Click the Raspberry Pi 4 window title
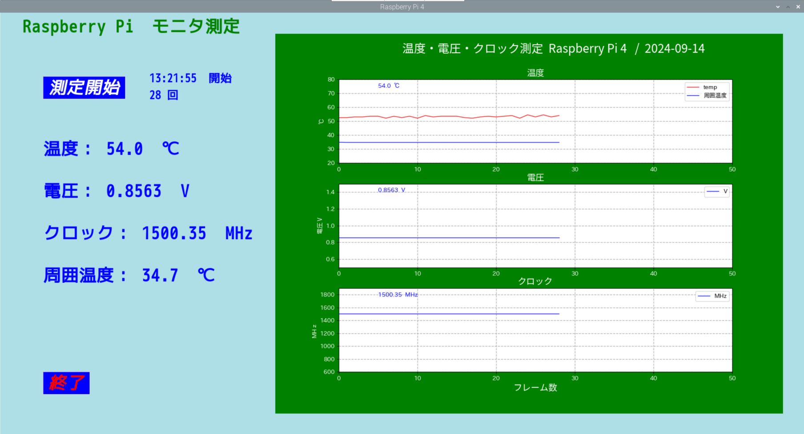 tap(402, 7)
